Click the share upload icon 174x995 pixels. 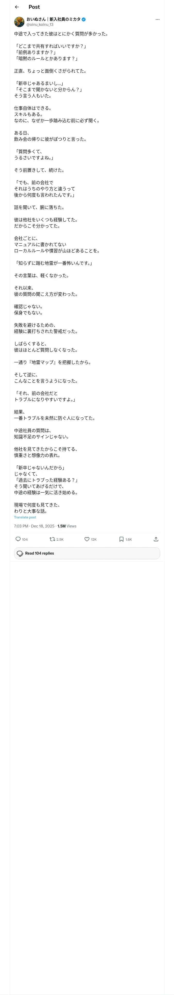156,539
